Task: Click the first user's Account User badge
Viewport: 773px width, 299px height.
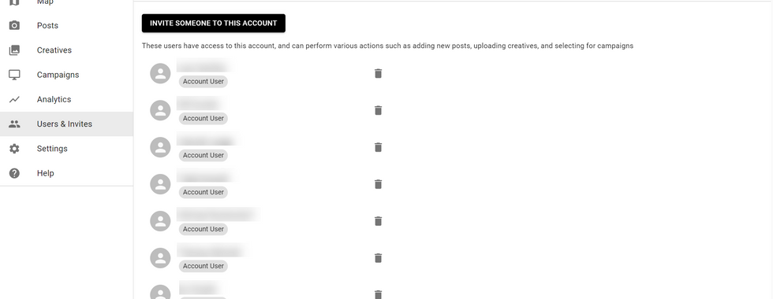Action: tap(204, 82)
